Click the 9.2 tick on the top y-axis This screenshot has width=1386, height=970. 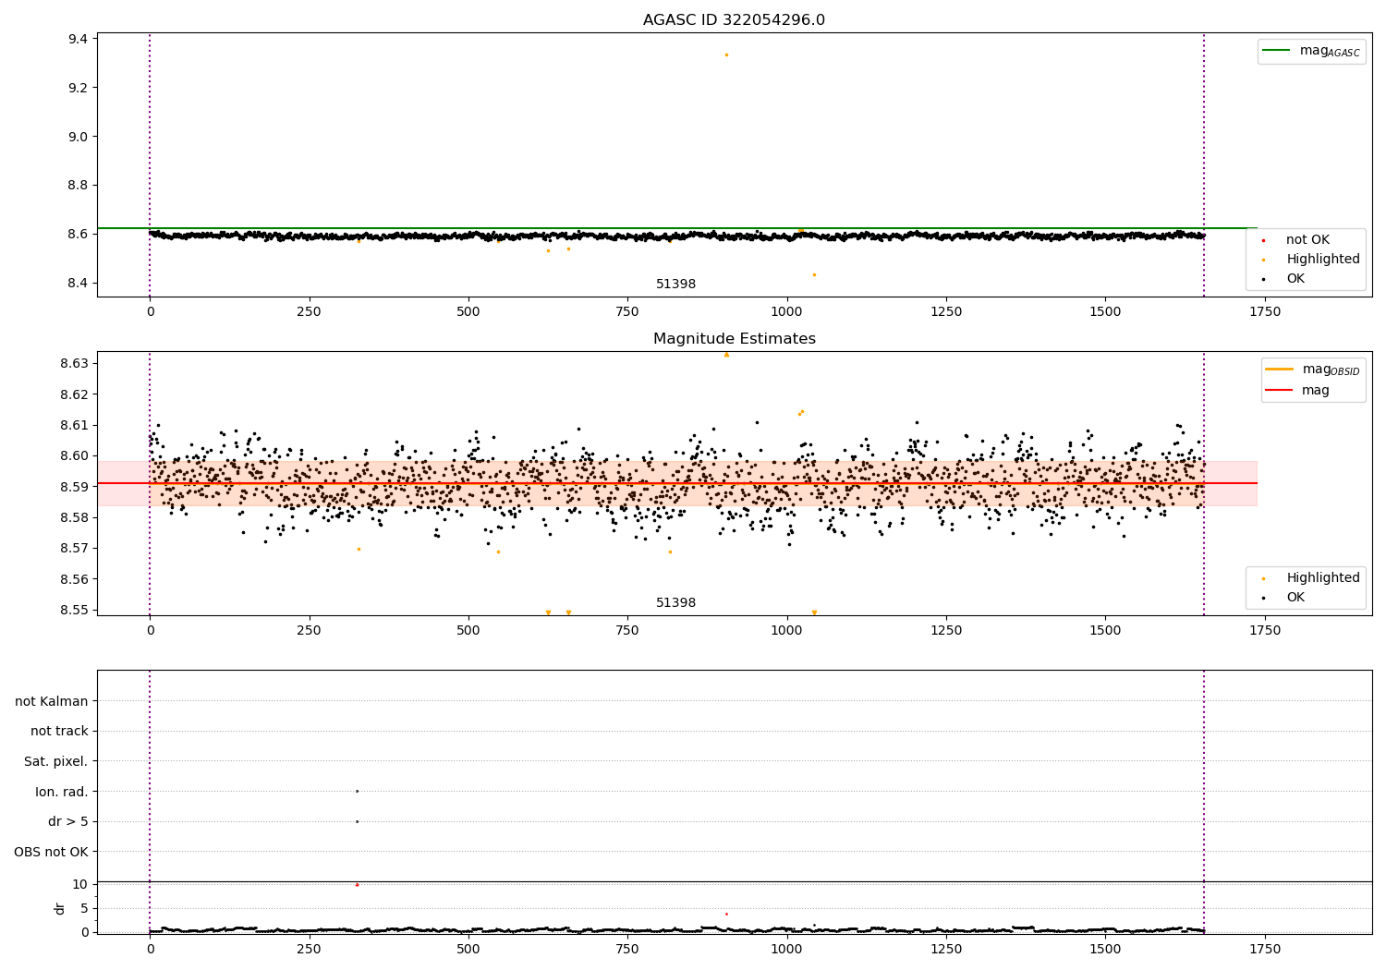(x=78, y=88)
